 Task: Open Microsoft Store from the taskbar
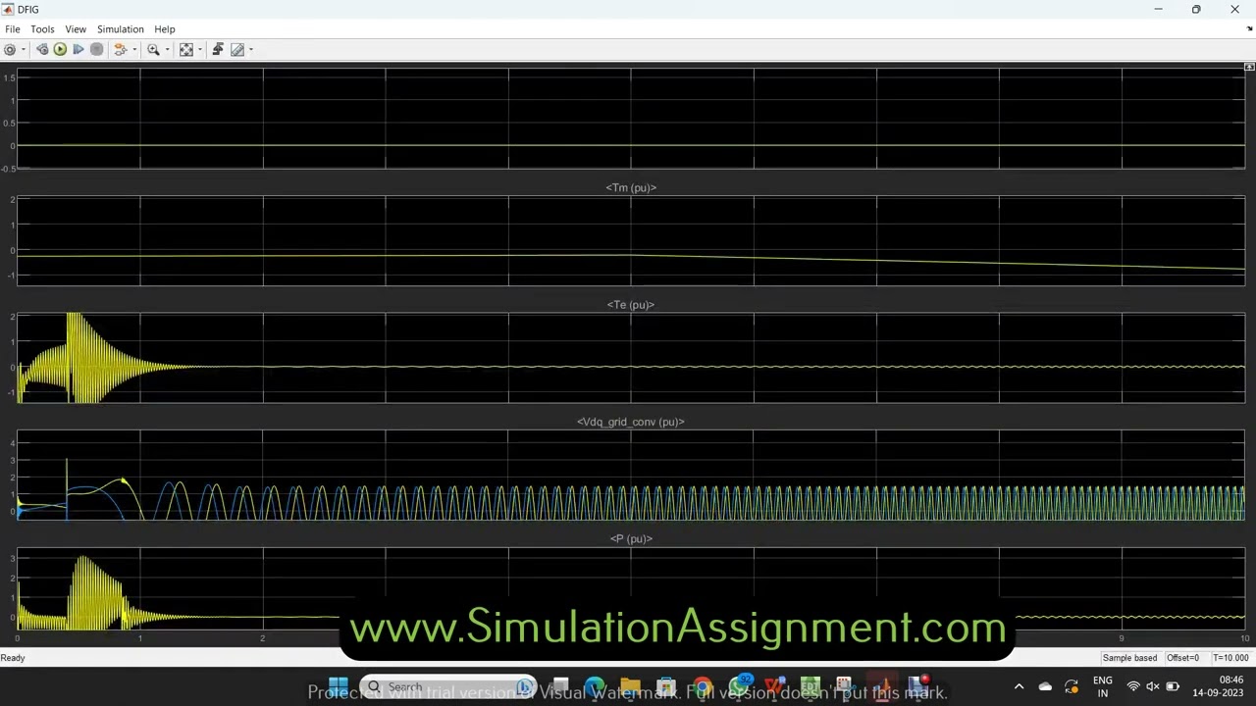tap(666, 686)
